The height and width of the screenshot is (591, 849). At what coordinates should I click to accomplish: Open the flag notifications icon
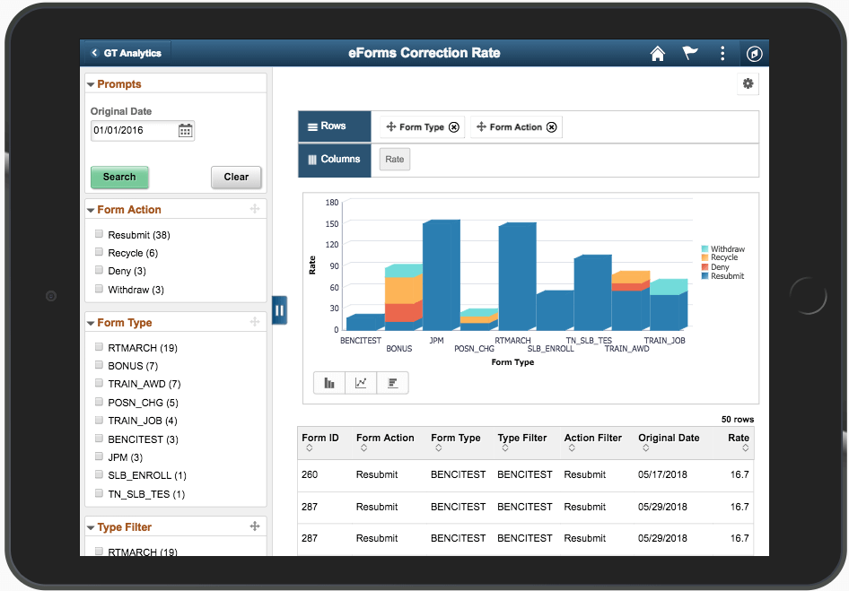click(x=689, y=54)
